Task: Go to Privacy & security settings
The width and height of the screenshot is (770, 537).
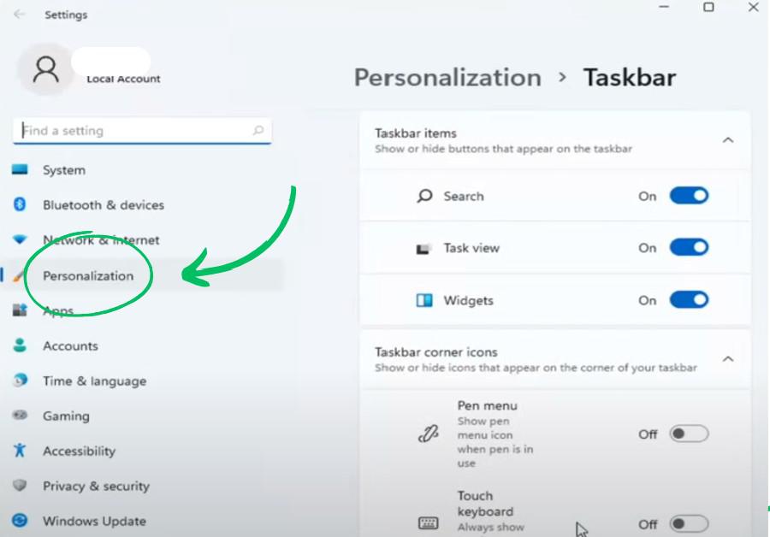Action: 96,486
